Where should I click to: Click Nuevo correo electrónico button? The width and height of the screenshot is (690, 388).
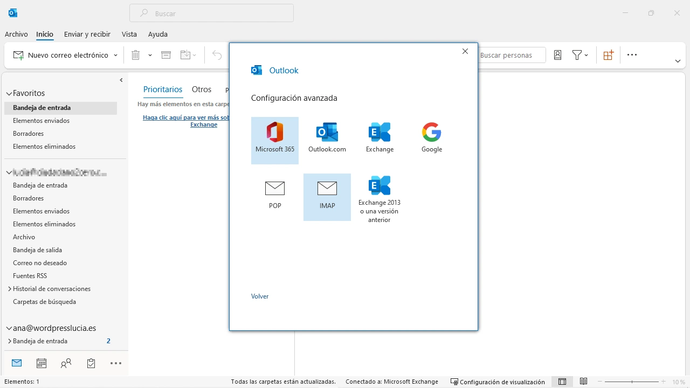[60, 55]
